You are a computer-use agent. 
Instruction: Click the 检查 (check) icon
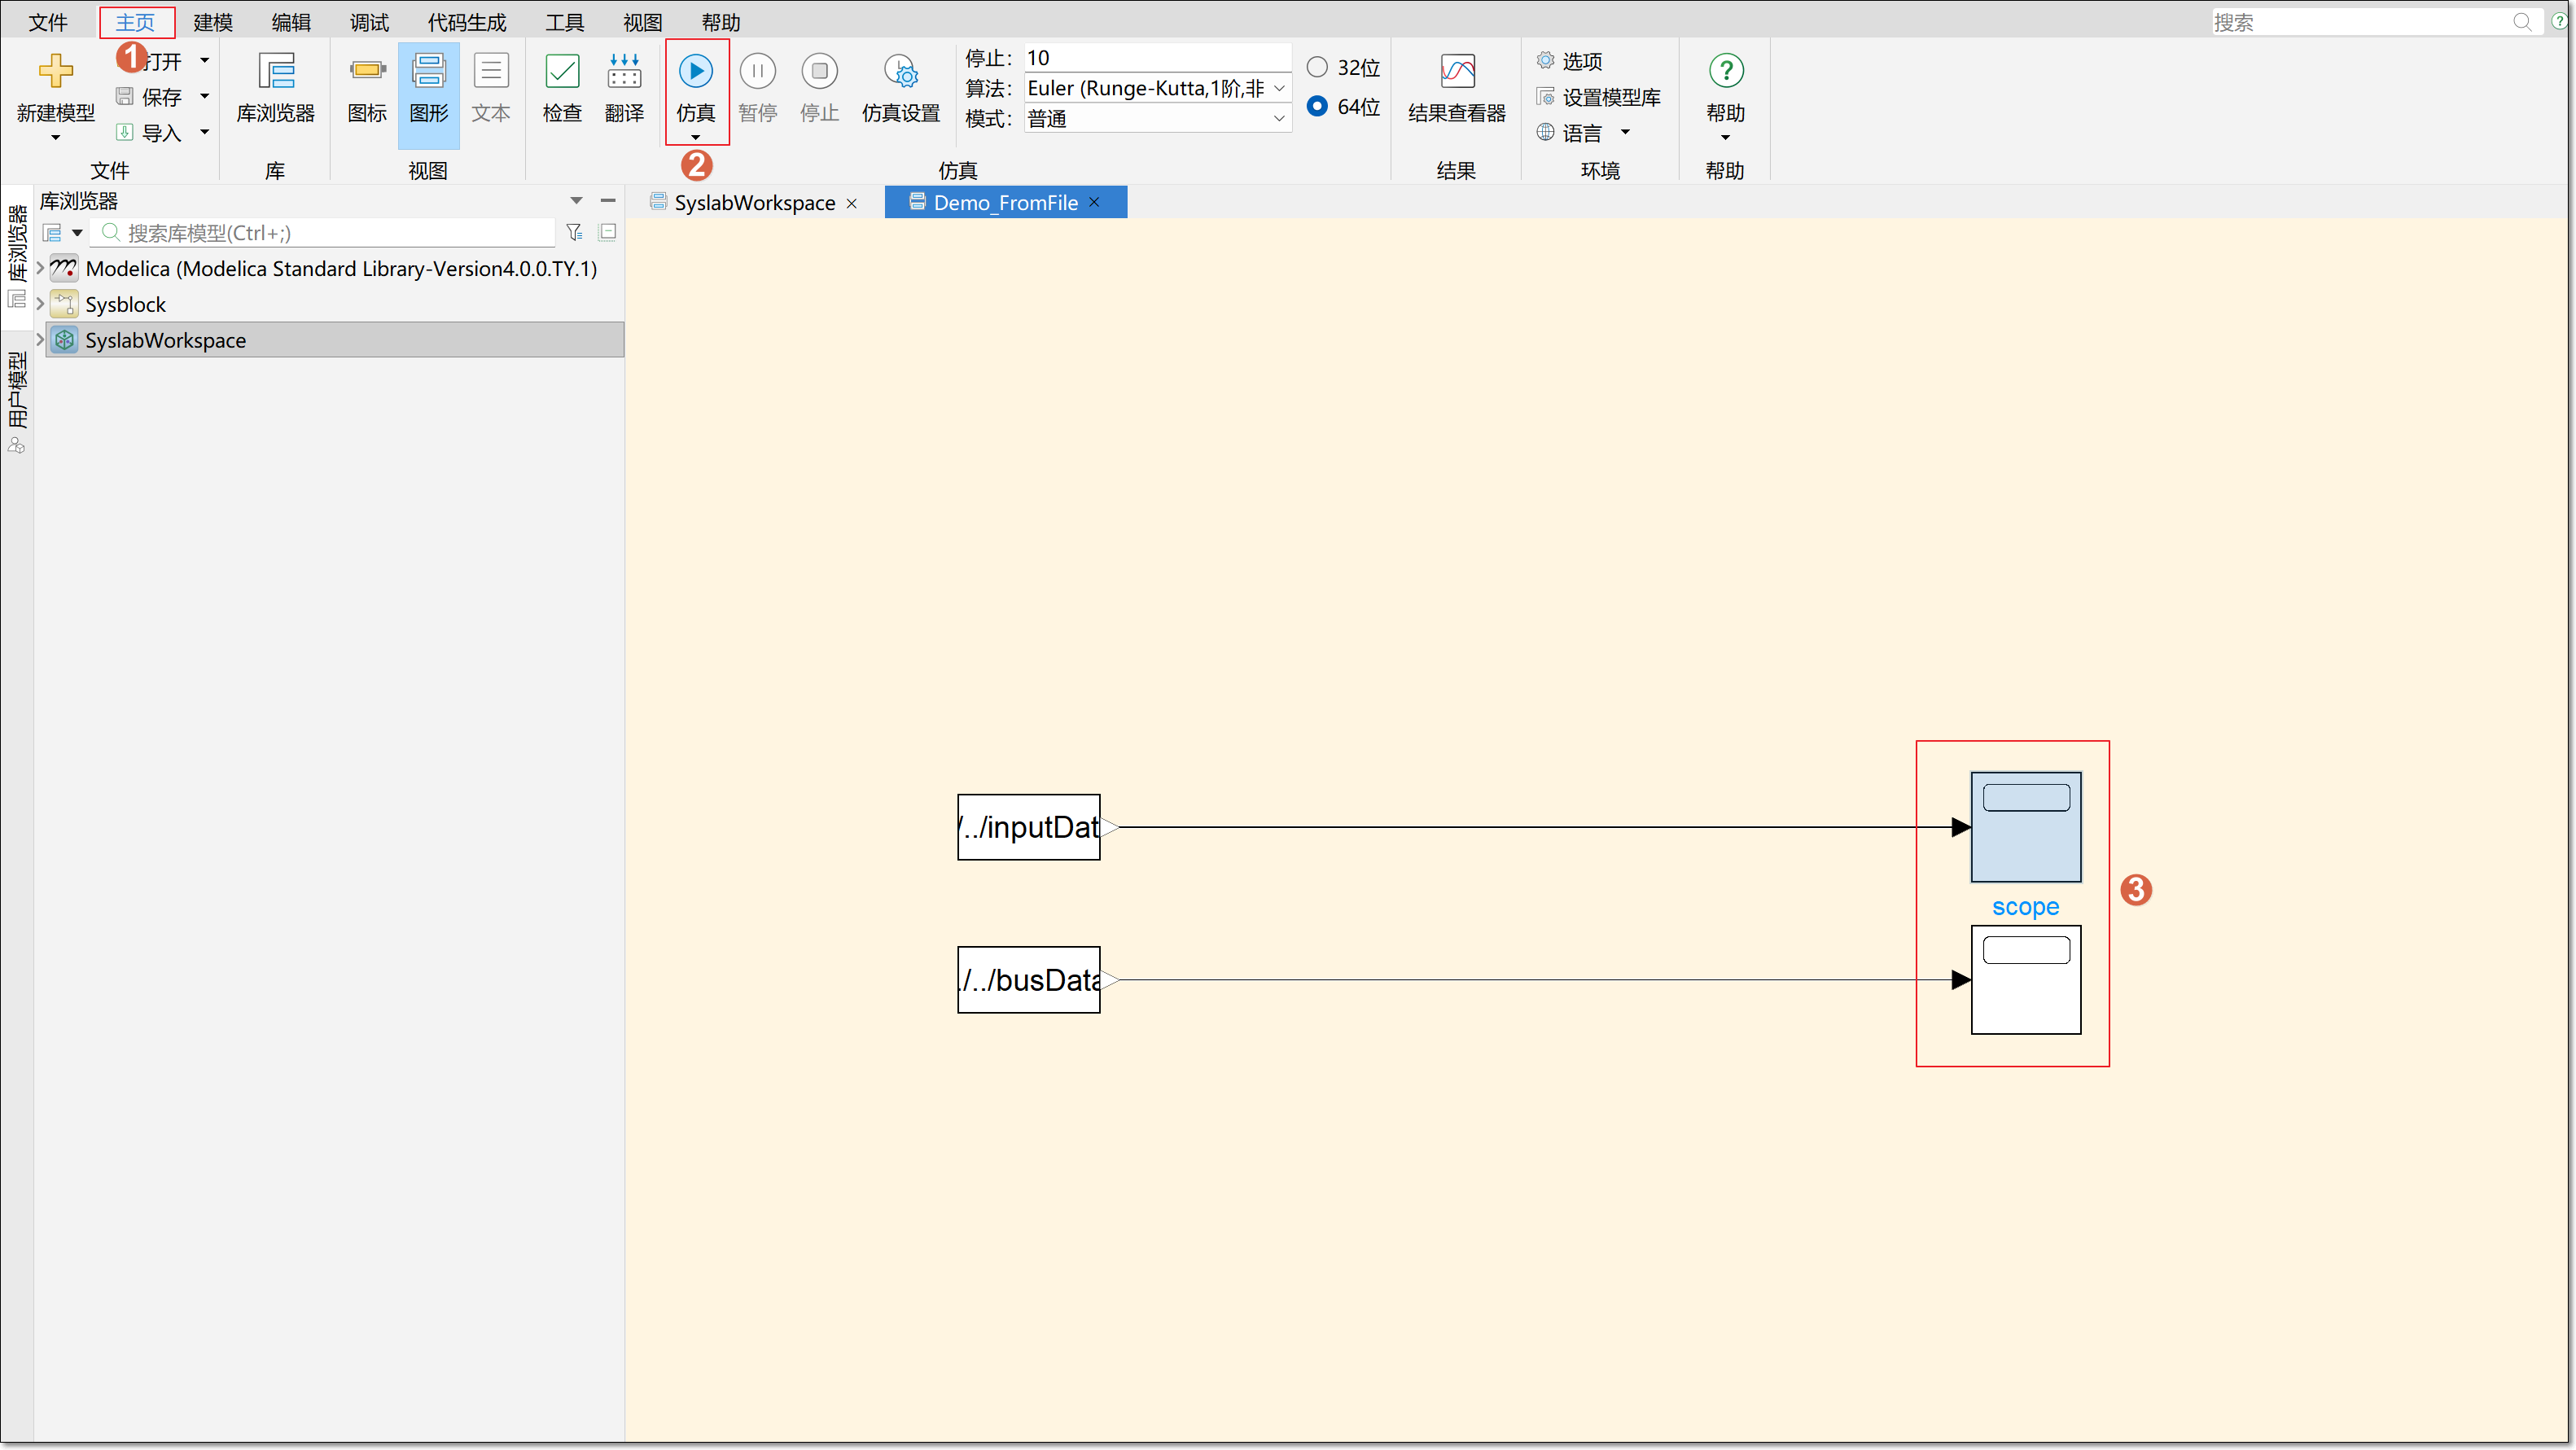coord(562,88)
